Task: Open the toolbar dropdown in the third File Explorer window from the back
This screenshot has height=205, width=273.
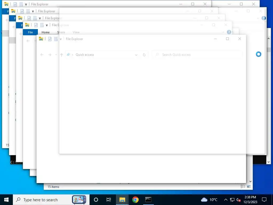Action: pyautogui.click(x=40, y=18)
